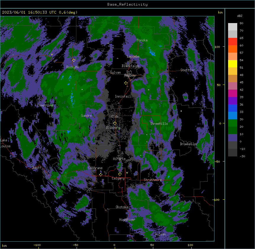Click the dBZ legend heading

(x=240, y=16)
